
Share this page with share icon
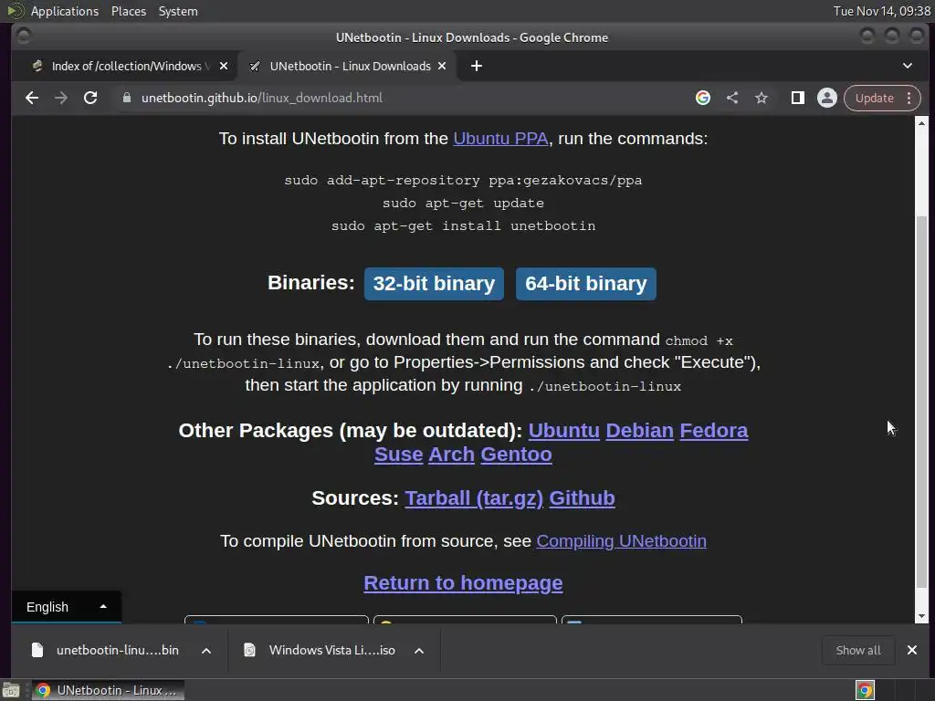tap(732, 98)
